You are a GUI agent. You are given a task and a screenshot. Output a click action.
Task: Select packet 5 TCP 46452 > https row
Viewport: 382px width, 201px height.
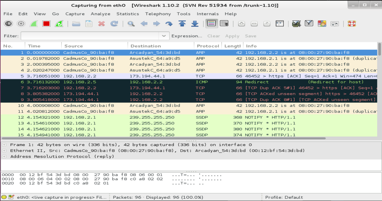(x=189, y=76)
